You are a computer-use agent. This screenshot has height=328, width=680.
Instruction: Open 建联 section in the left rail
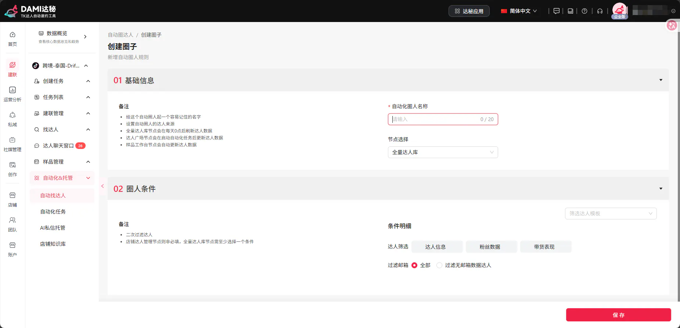coord(12,69)
